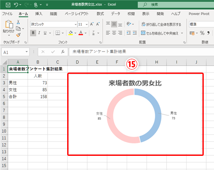Viewport: 214px width, 170px height.
Task: Switch to the 描画 tab
Action: (x=53, y=14)
